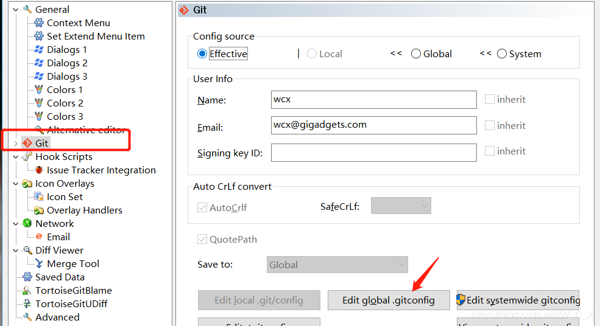The image size is (600, 326).
Task: Click the Colors 3 palette icon
Action: click(38, 116)
